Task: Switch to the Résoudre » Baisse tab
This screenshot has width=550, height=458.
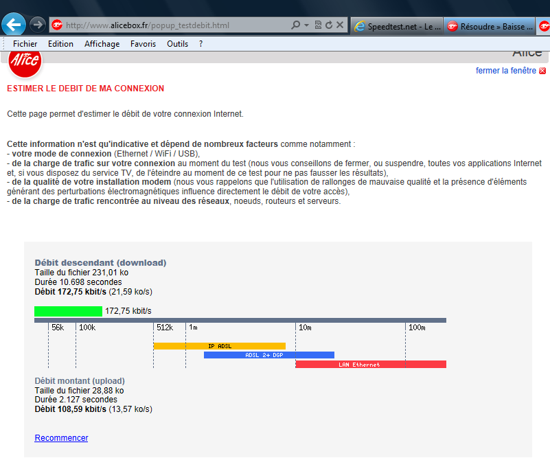Action: tap(490, 26)
